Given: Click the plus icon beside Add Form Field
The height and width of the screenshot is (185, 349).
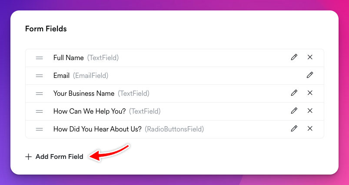Looking at the screenshot, I should 28,157.
